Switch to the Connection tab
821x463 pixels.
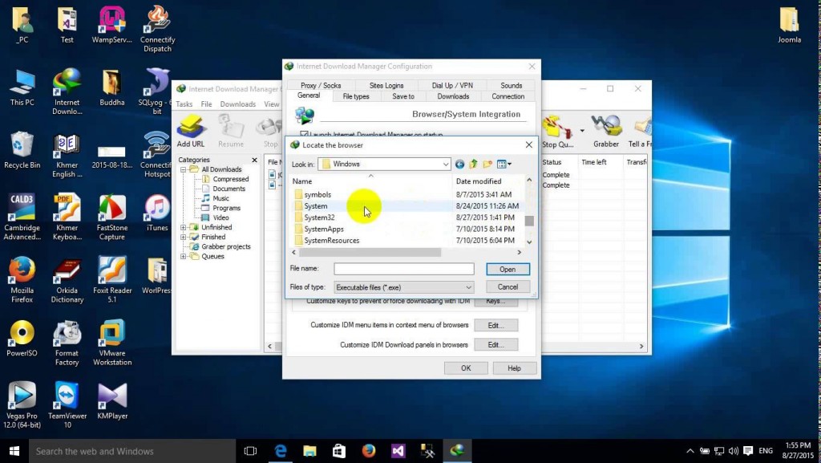(508, 96)
